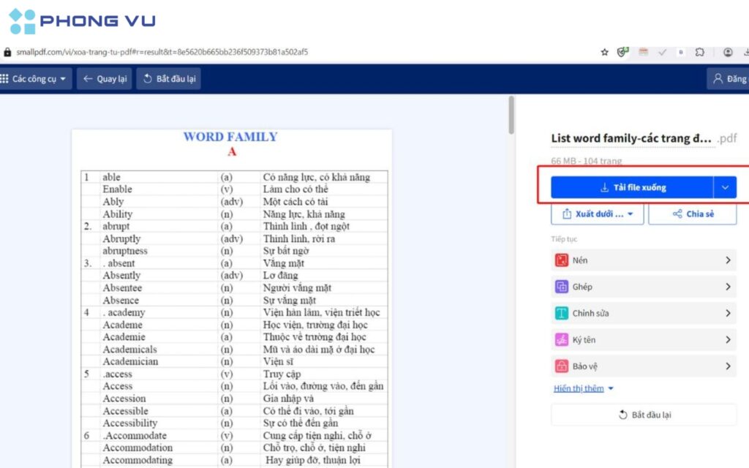Click the browser bookmark star icon

click(x=604, y=52)
